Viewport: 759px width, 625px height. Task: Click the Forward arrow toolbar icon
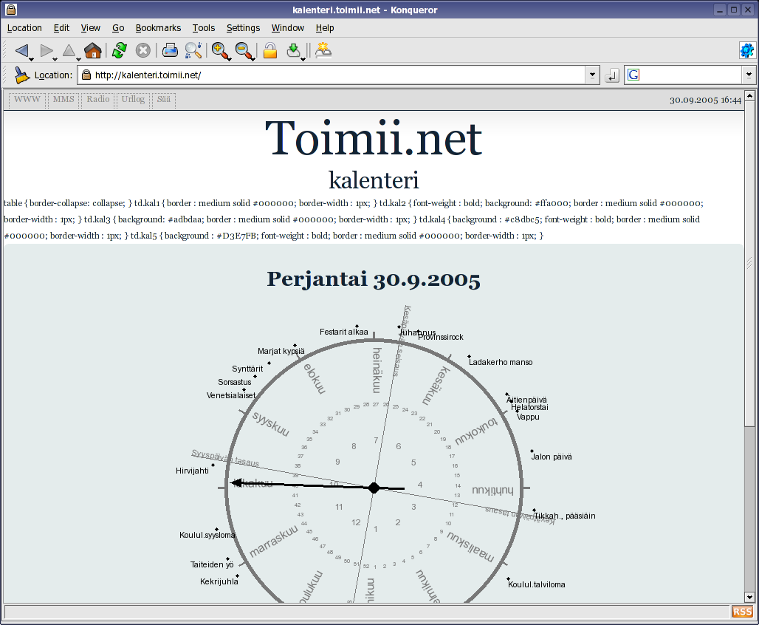point(46,50)
